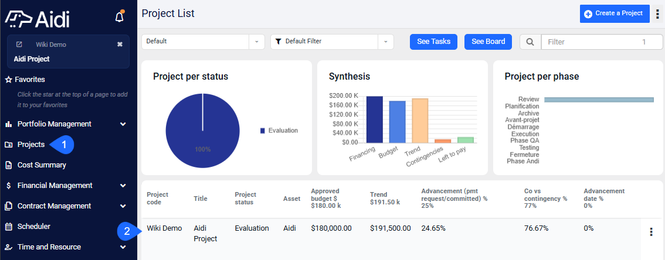Click the See Board button
The height and width of the screenshot is (260, 665).
(x=488, y=42)
